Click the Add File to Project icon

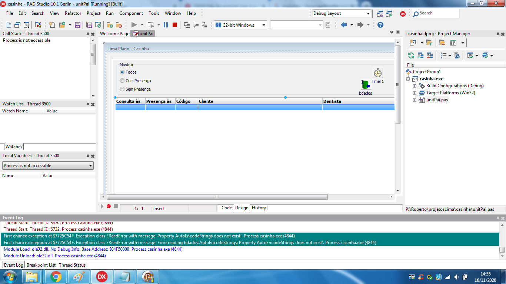[110, 25]
